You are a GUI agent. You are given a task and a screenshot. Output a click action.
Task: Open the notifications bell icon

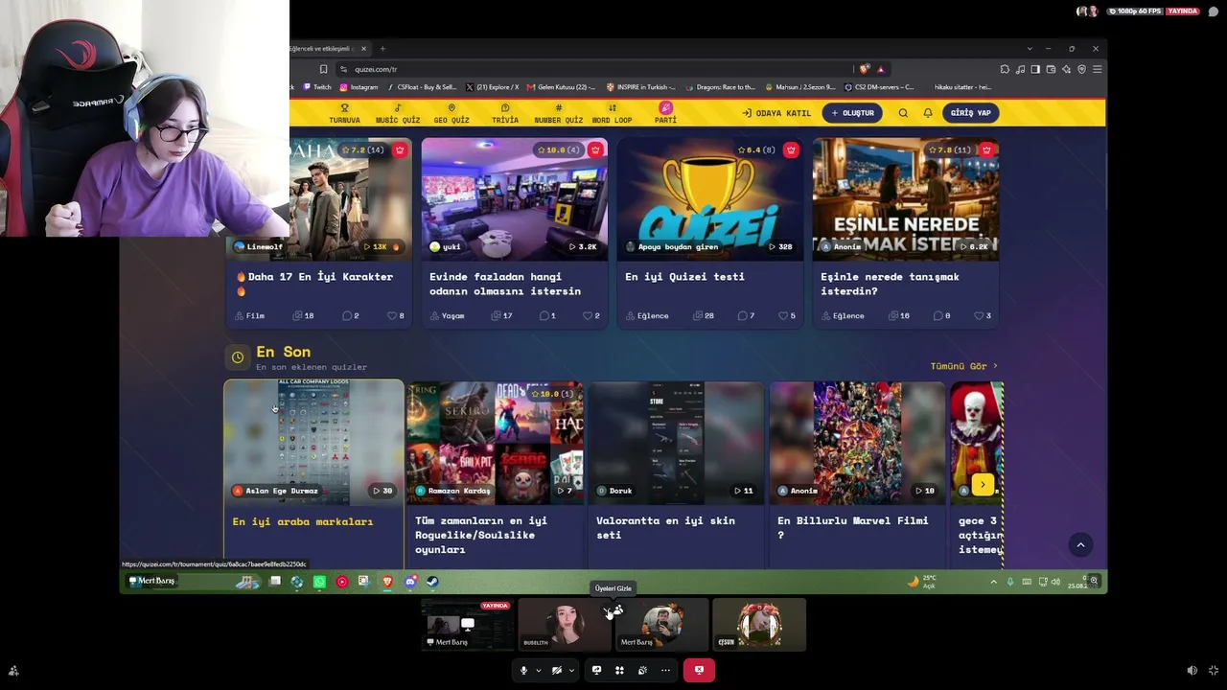click(x=928, y=113)
